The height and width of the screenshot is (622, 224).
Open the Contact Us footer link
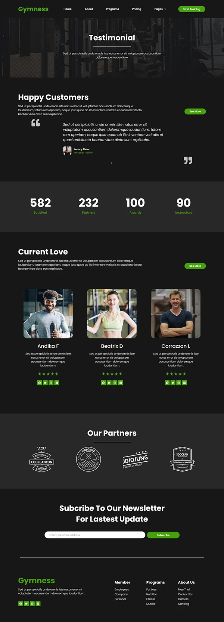[x=185, y=594]
